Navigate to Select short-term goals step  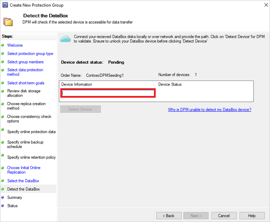(x=26, y=83)
